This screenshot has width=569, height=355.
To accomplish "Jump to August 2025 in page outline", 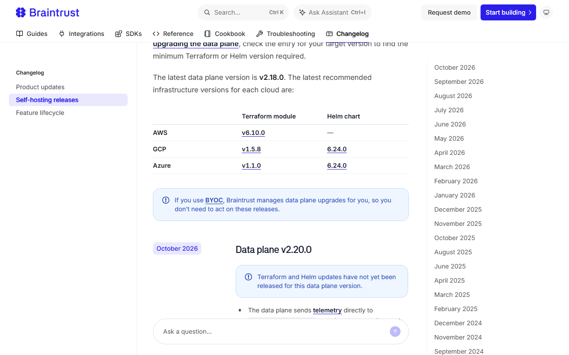I will 453,252.
